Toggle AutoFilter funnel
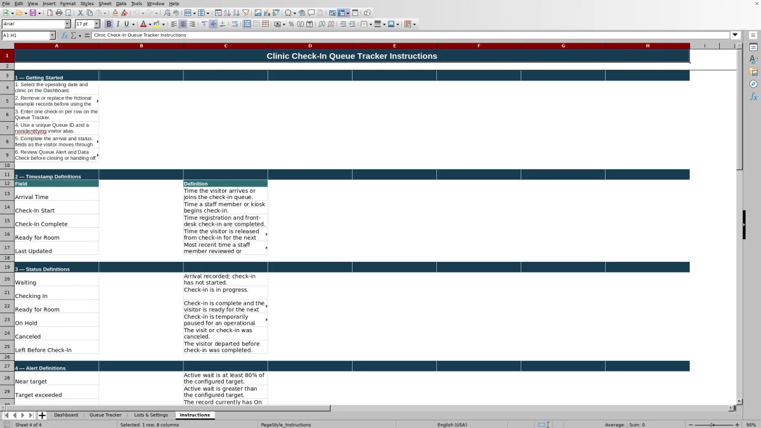This screenshot has height=428, width=761. coord(245,13)
